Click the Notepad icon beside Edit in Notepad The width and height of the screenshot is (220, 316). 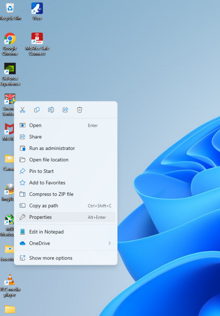point(23,232)
